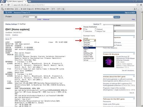Open the language dropdown in translation bar
The image size is (143, 107).
click(17, 9)
